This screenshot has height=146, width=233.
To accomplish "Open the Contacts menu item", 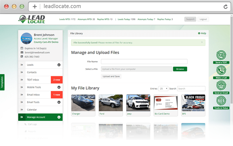I will [x=40, y=72].
